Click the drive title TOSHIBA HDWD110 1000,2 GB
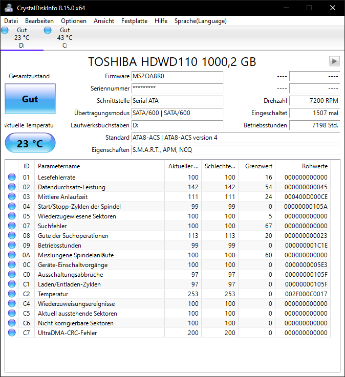Viewport: 345px width, 377px height. coord(172,62)
